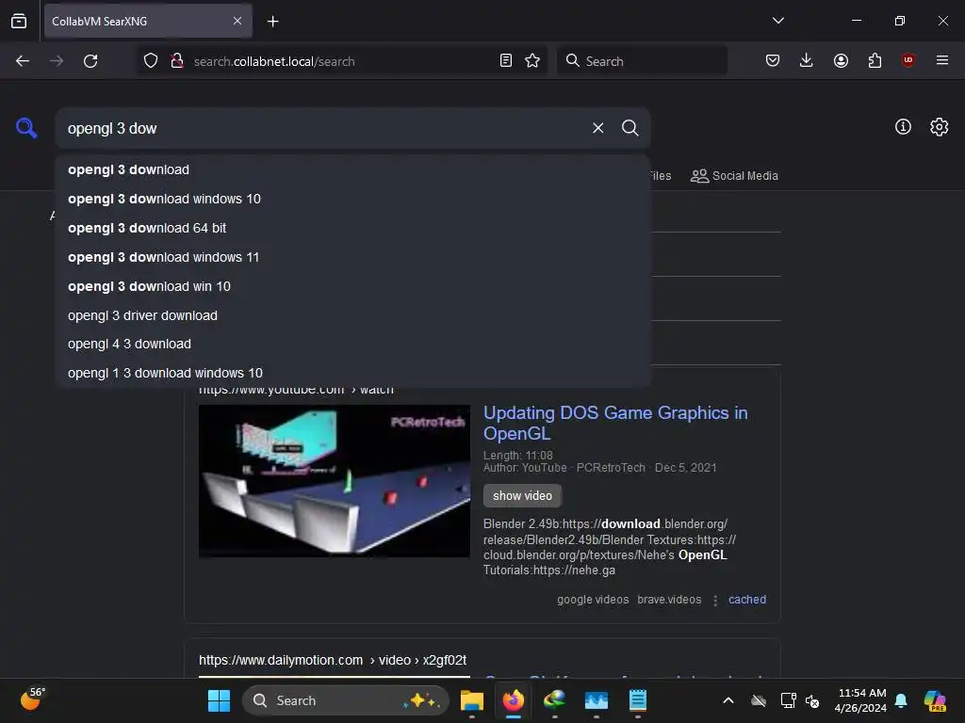Open the Windows Start menu
This screenshot has width=965, height=723.
[219, 700]
